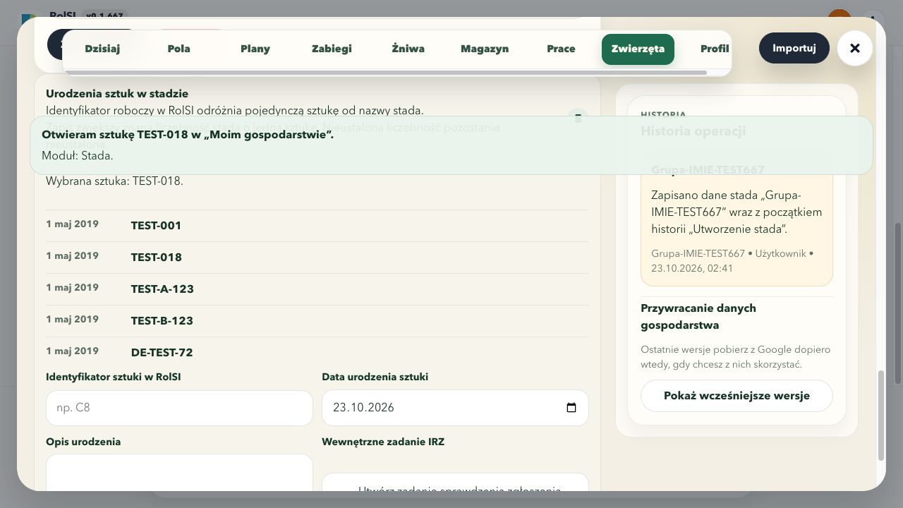Click the date value 23.10.2026 in birth date field
Screen dimensions: 903x508
(x=364, y=408)
